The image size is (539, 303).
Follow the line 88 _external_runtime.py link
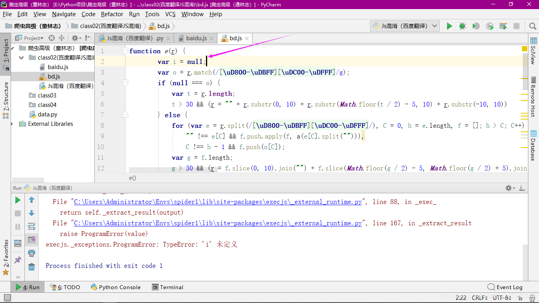pyautogui.click(x=218, y=202)
